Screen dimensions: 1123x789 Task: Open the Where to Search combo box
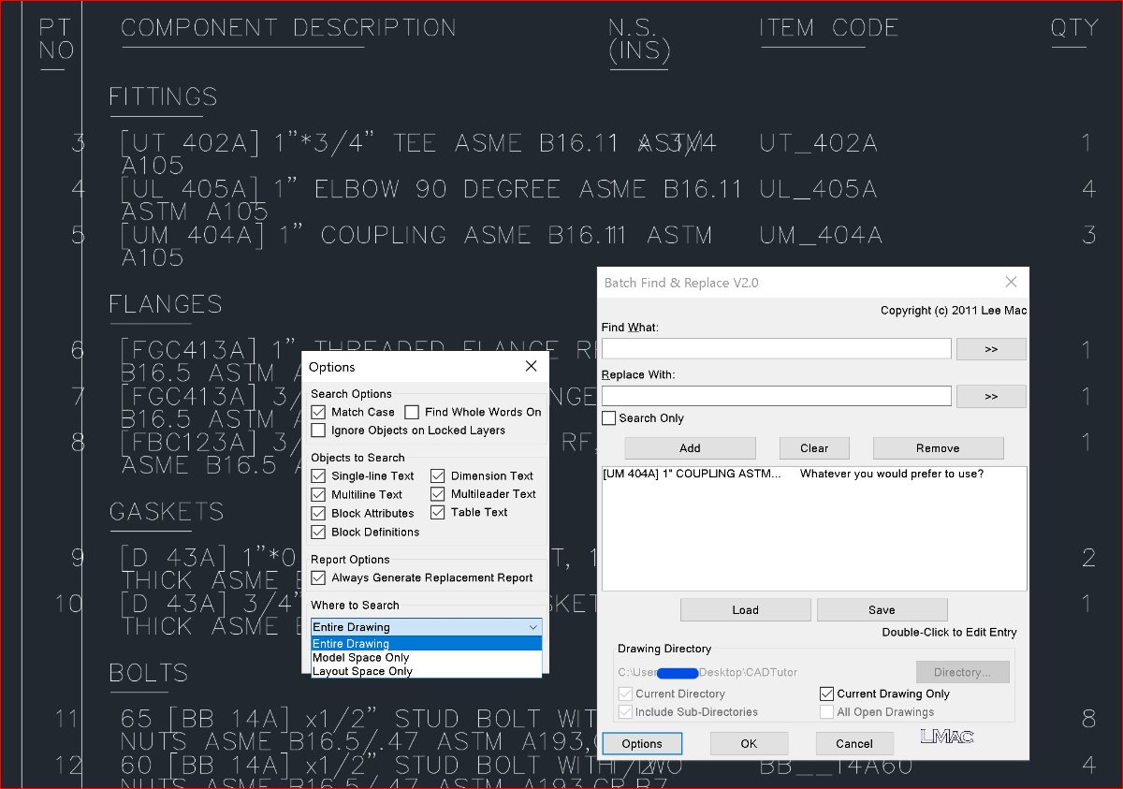(x=427, y=627)
